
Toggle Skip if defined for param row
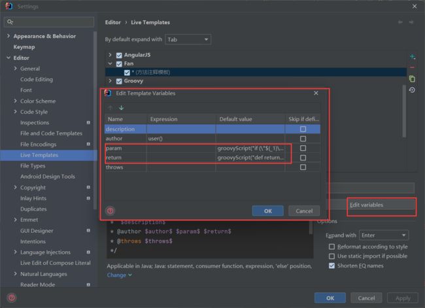303,148
